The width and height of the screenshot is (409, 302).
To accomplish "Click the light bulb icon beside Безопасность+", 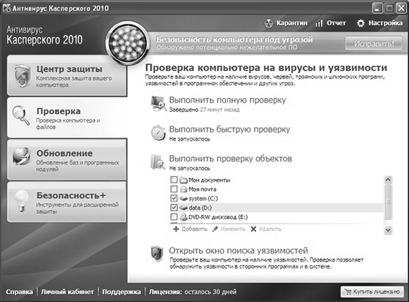I will click(22, 200).
